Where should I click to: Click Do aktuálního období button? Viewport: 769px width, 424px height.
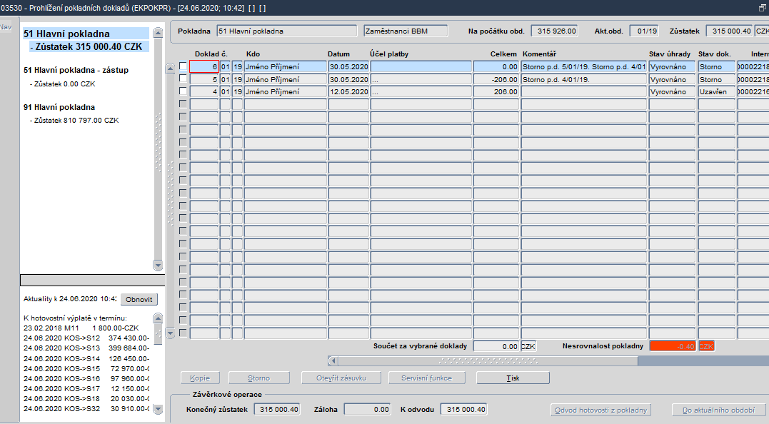pos(718,410)
